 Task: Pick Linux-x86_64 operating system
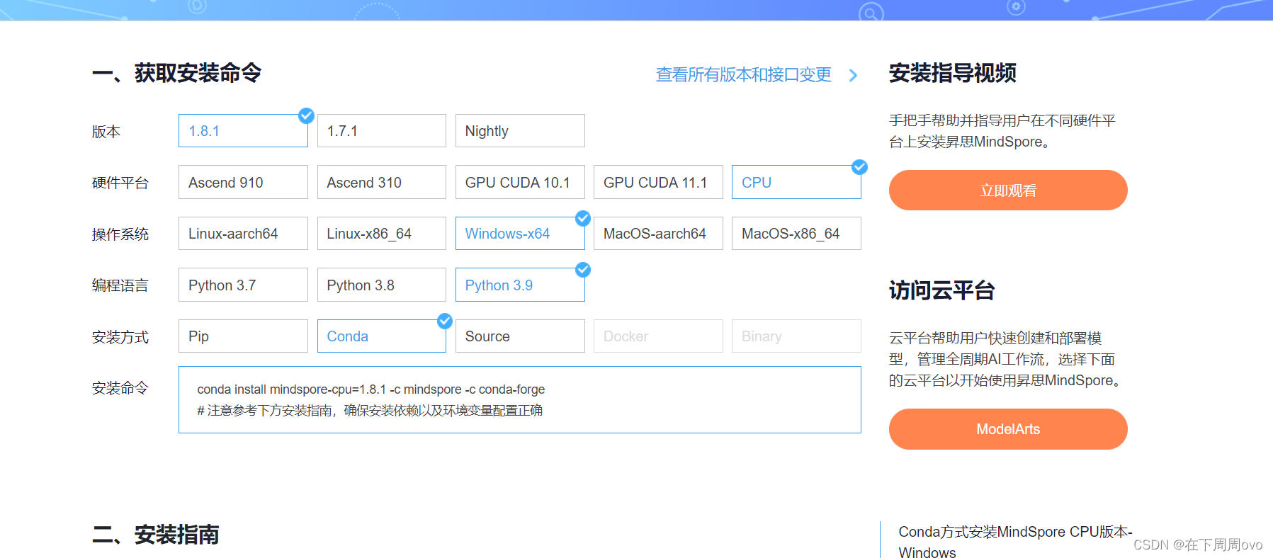tap(381, 234)
